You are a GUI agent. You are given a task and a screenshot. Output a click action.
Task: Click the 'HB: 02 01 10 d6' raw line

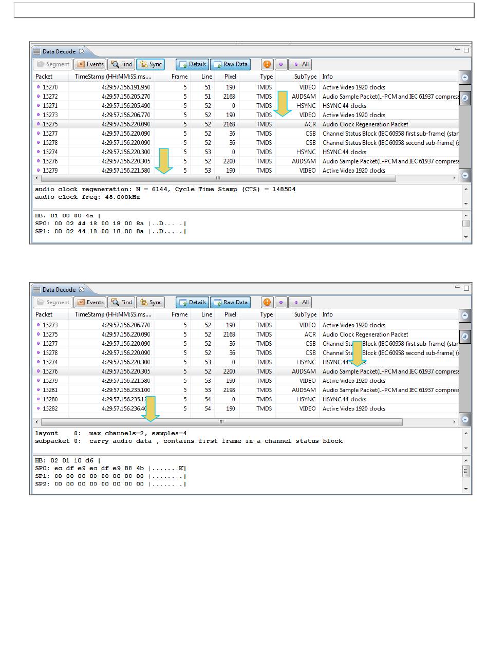[x=68, y=460]
